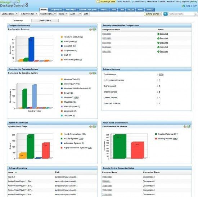Screen dimensions: 198x197
Task: View System Health Graph as pie chart
Action: pyautogui.click(x=90, y=126)
